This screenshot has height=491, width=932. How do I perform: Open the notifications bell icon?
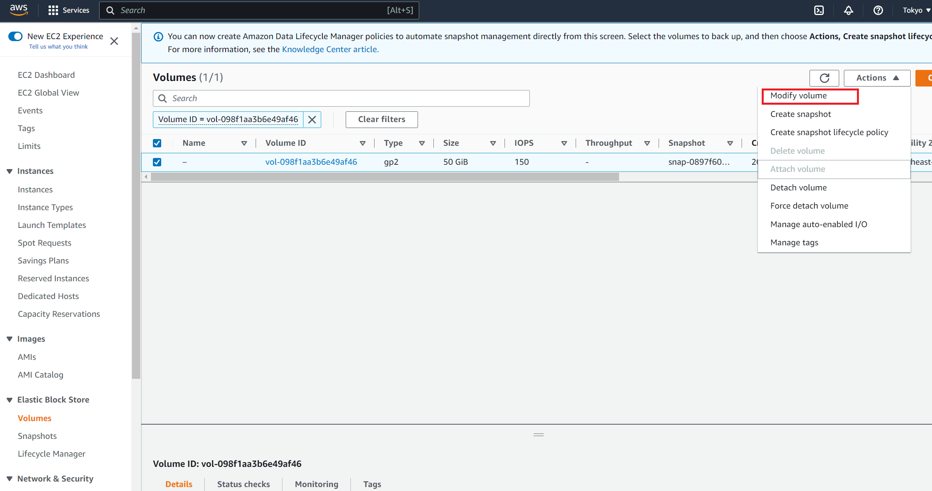pos(848,10)
